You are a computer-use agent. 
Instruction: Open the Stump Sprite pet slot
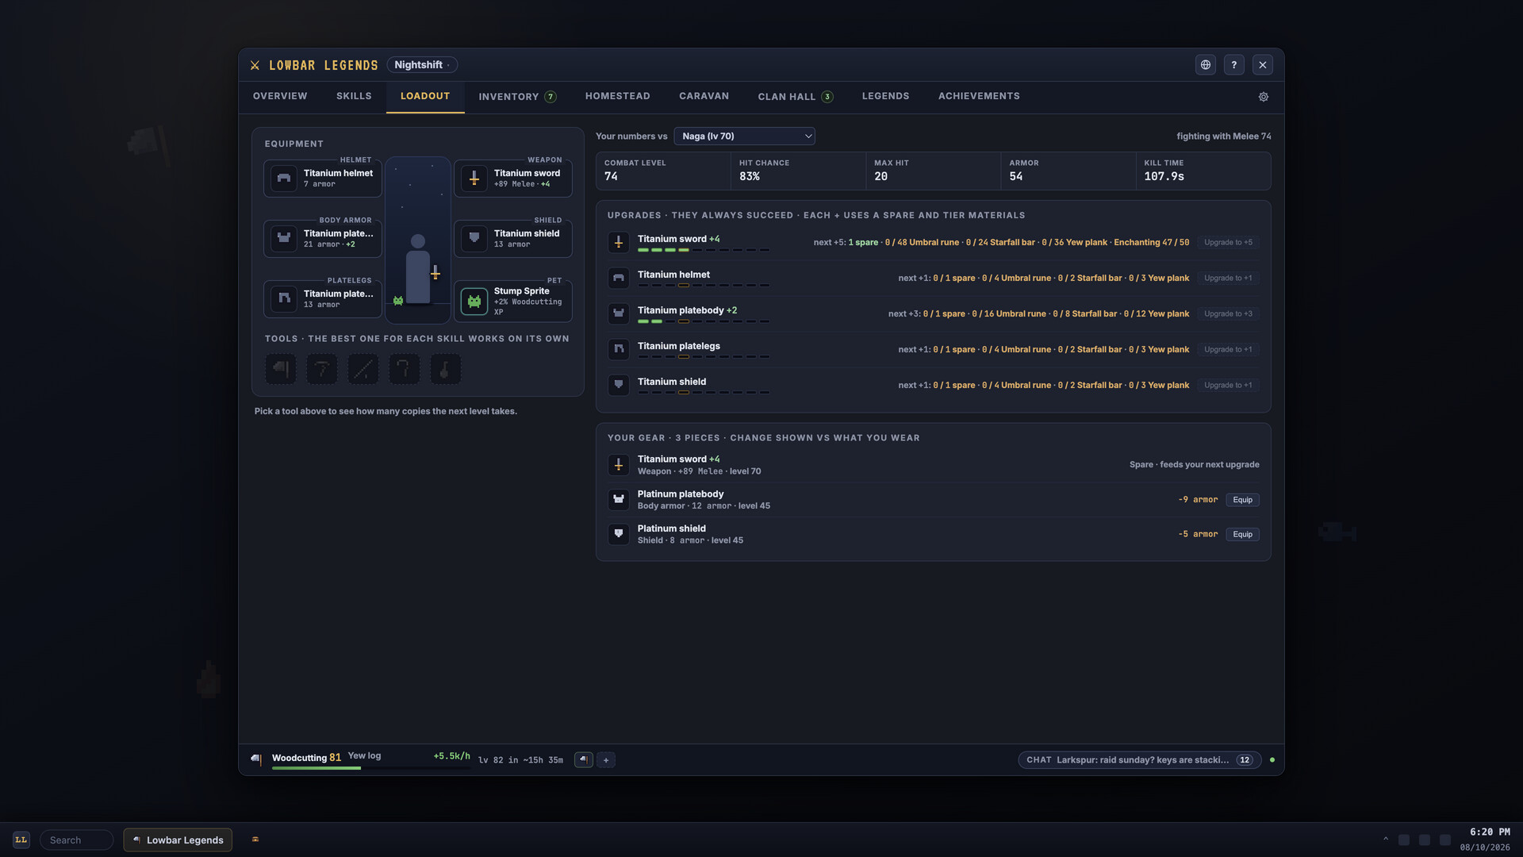coord(512,301)
